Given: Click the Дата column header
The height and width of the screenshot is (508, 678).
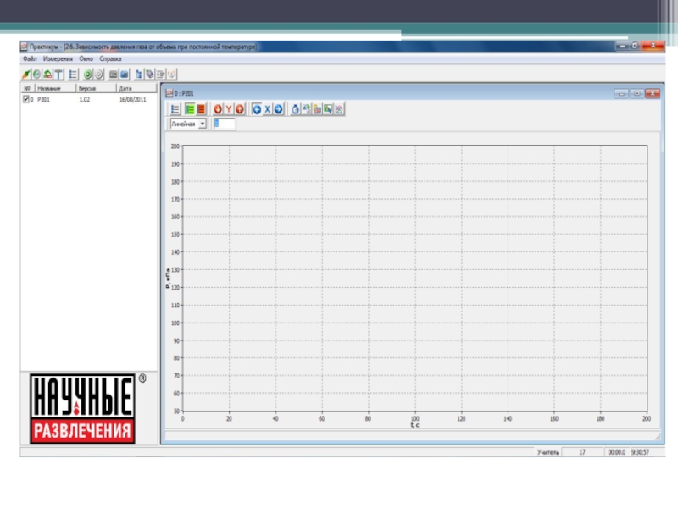Looking at the screenshot, I should 136,89.
